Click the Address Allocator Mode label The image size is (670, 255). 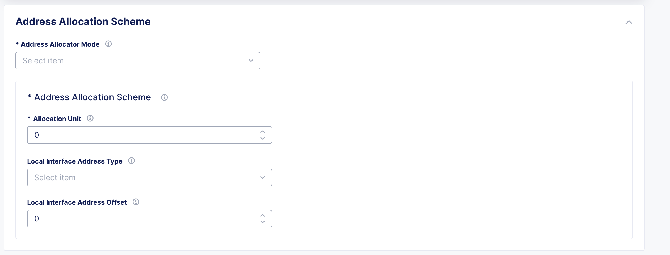[x=60, y=44]
